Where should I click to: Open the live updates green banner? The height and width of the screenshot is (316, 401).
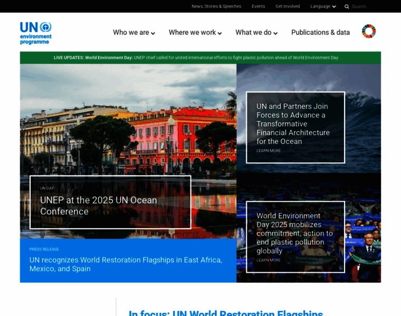(x=200, y=58)
